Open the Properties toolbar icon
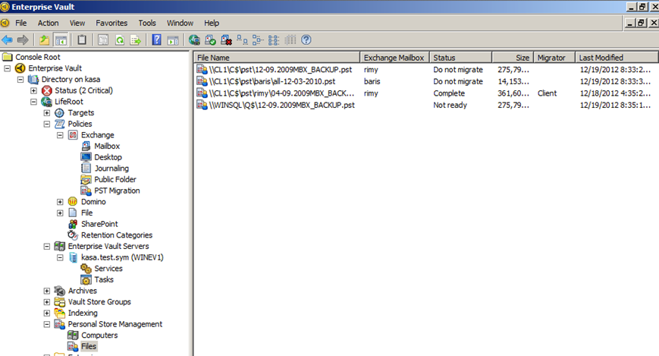 tap(103, 40)
